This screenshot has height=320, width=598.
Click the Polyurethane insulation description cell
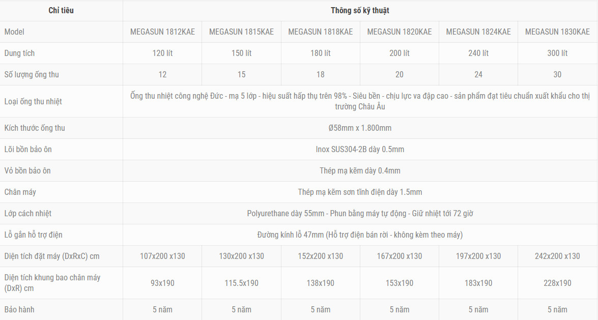point(360,213)
